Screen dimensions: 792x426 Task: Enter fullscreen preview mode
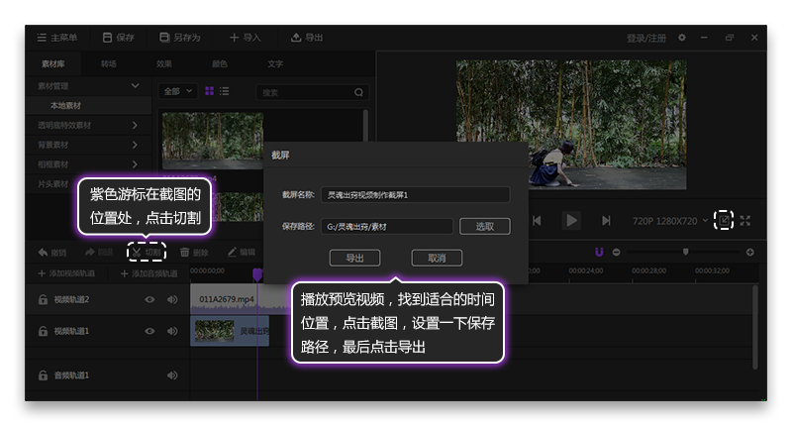coord(745,220)
